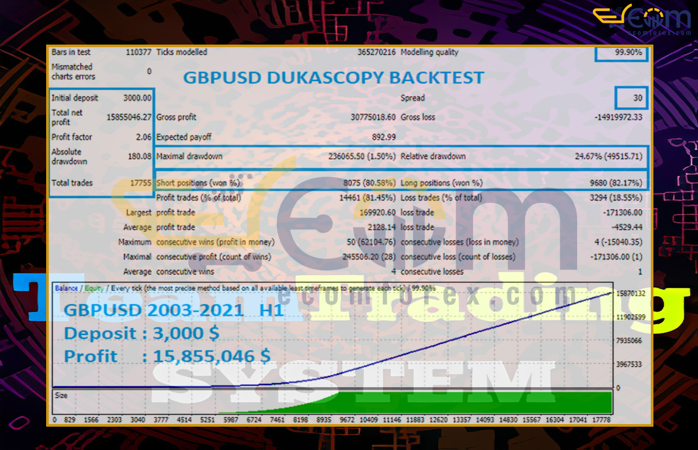Click the Spread value box showing 30
The height and width of the screenshot is (450, 698).
631,98
